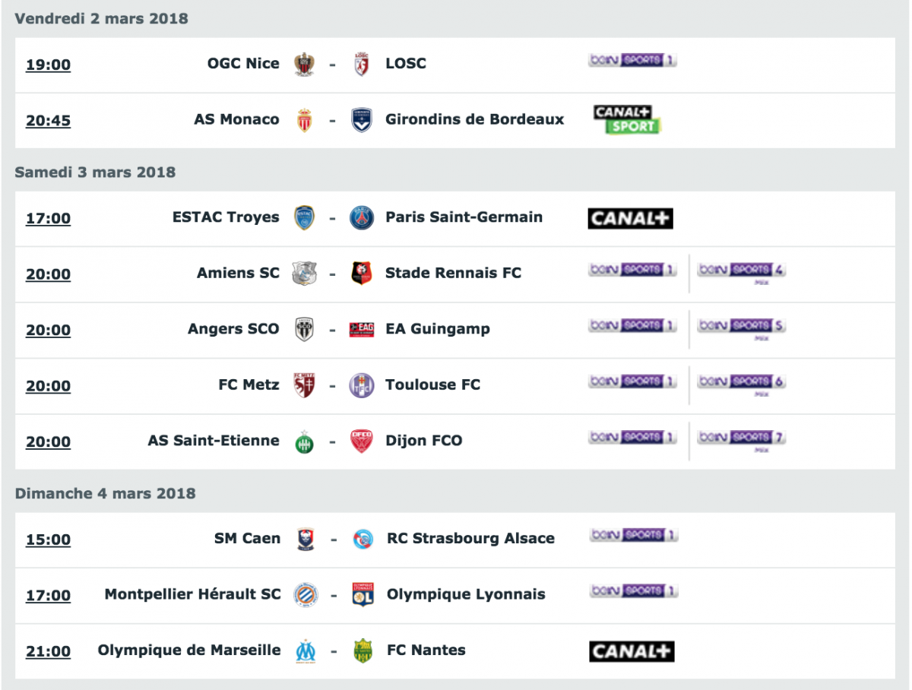Viewport: 912px width, 690px height.
Task: Select the Paris Saint-Germain logo
Action: click(x=362, y=218)
